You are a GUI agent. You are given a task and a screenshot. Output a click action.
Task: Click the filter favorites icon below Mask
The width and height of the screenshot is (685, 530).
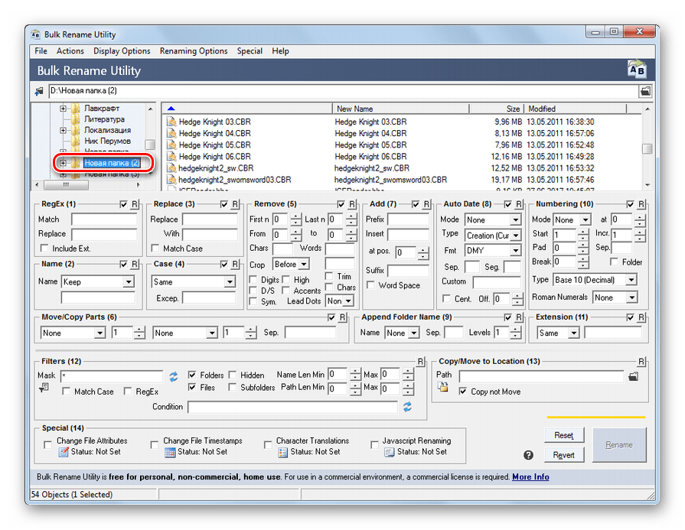44,387
